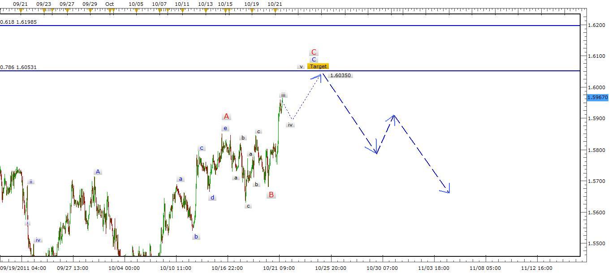Click the wave v label beside Target

(301, 66)
